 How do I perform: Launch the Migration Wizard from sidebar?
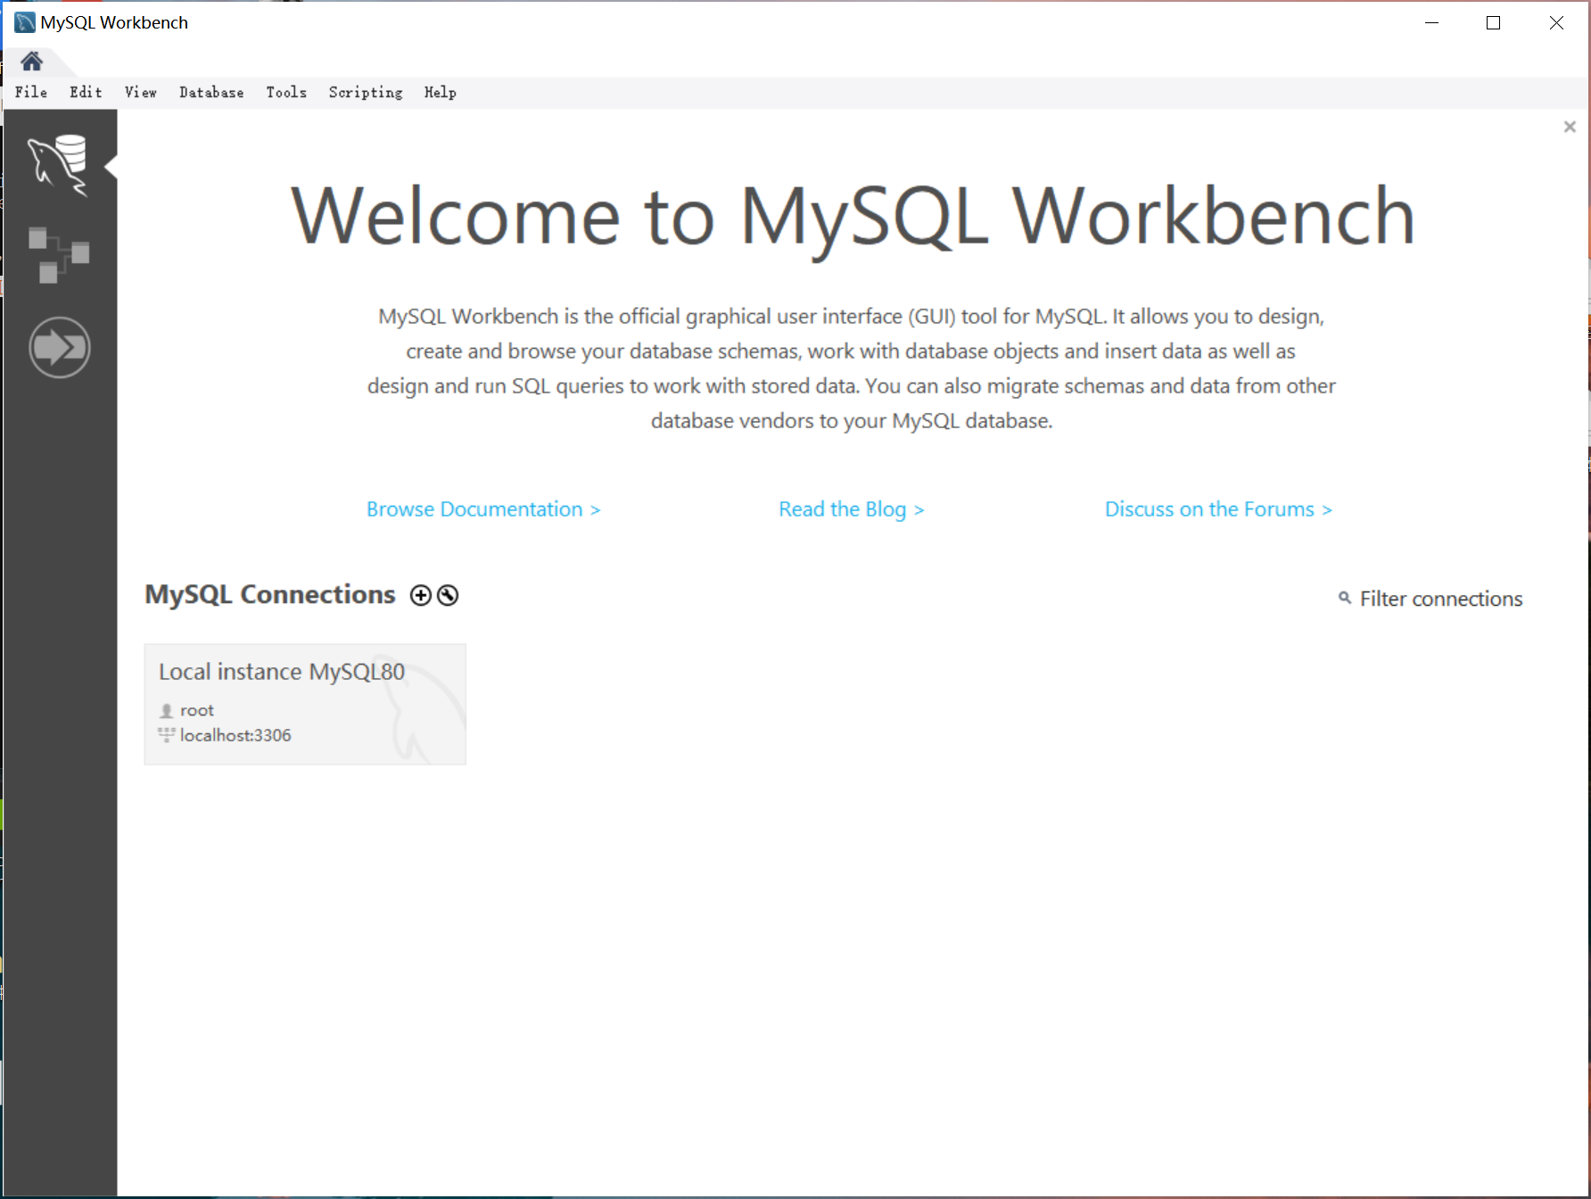59,347
